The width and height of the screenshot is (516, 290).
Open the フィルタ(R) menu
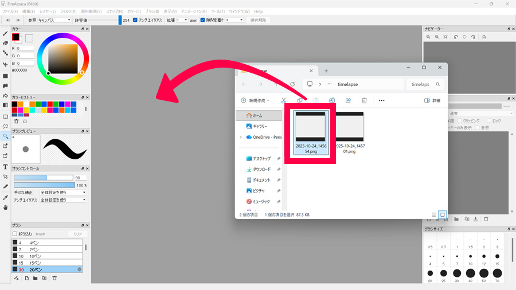click(68, 11)
